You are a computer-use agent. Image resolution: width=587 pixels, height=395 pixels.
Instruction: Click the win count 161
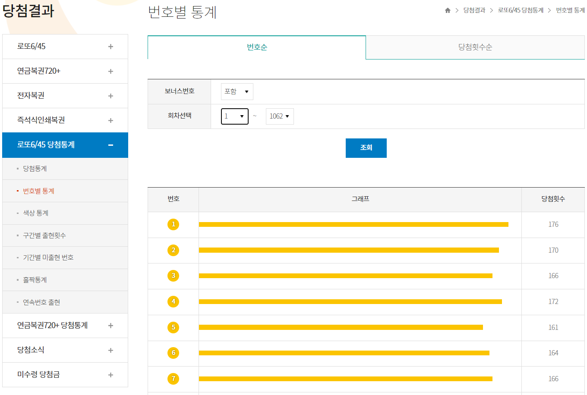(553, 328)
